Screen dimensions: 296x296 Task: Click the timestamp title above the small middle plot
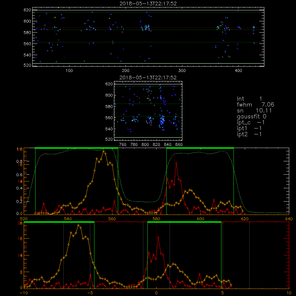coord(148,78)
